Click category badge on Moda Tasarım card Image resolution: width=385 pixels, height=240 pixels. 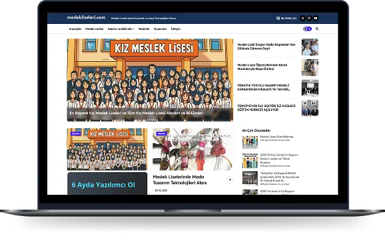click(x=162, y=134)
